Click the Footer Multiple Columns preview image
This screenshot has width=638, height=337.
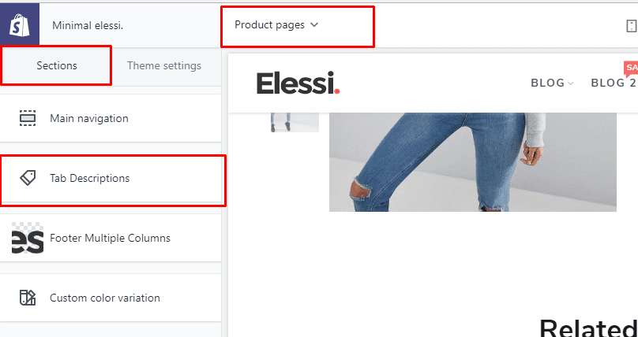pos(28,238)
